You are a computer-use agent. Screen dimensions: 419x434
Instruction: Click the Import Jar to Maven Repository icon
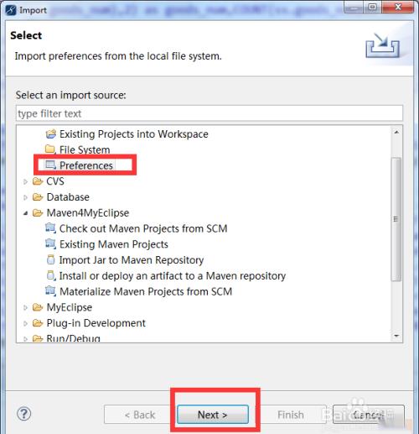pos(51,259)
